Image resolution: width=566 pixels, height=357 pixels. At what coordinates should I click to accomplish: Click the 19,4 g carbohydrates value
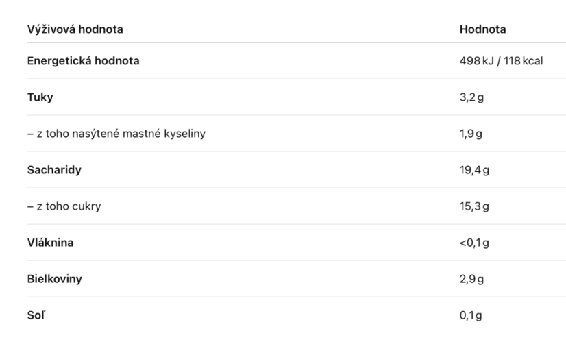pyautogui.click(x=474, y=170)
